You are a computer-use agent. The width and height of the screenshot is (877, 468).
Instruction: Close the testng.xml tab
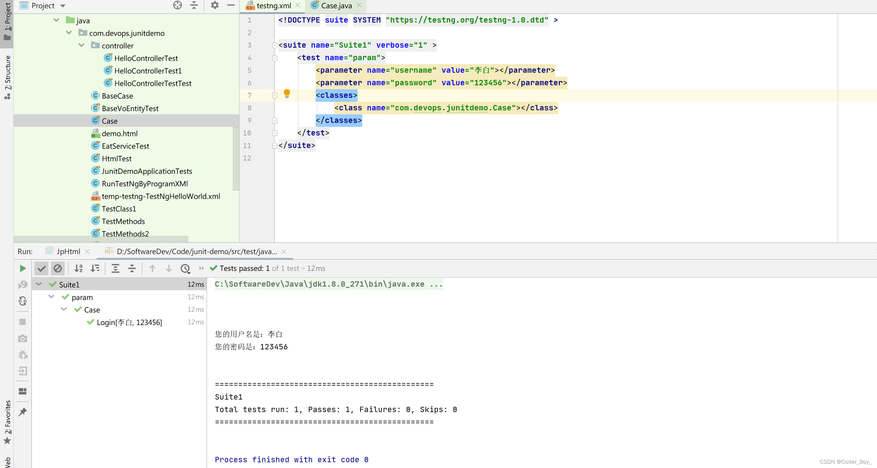tap(298, 5)
